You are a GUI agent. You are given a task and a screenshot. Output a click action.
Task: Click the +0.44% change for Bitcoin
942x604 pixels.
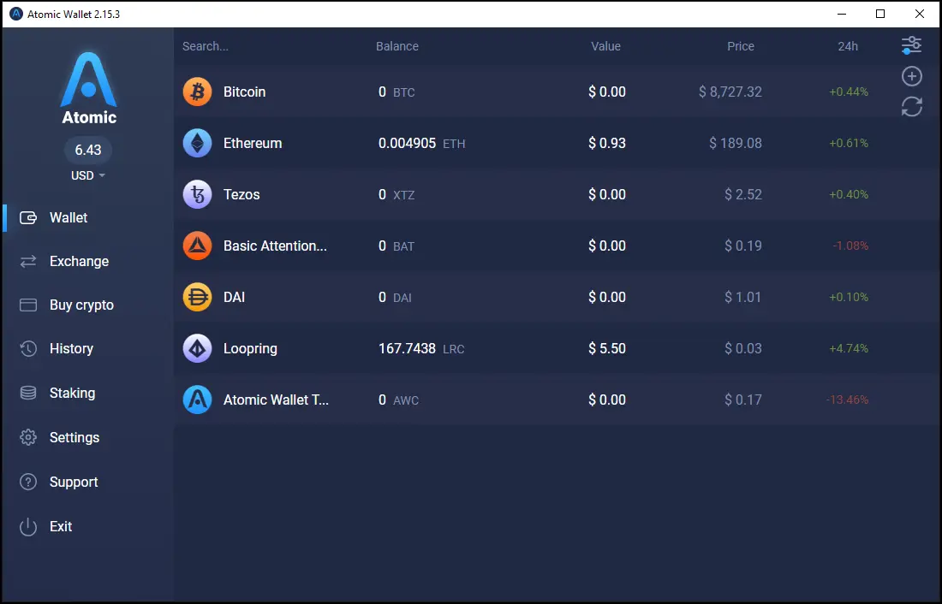click(849, 92)
